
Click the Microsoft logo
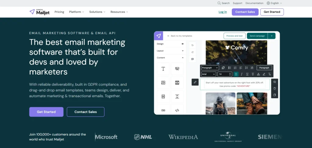click(x=106, y=137)
